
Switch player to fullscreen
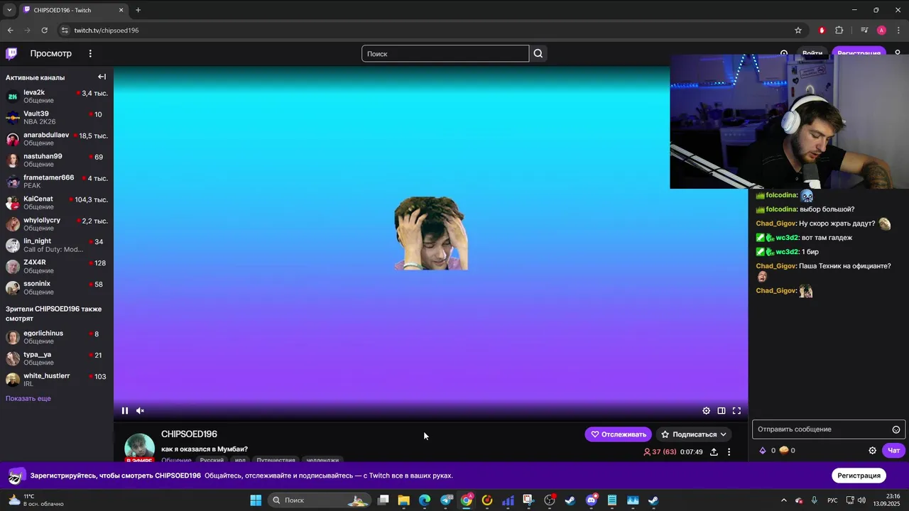click(736, 410)
